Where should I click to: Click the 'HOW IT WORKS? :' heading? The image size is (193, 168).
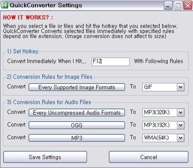[28, 17]
